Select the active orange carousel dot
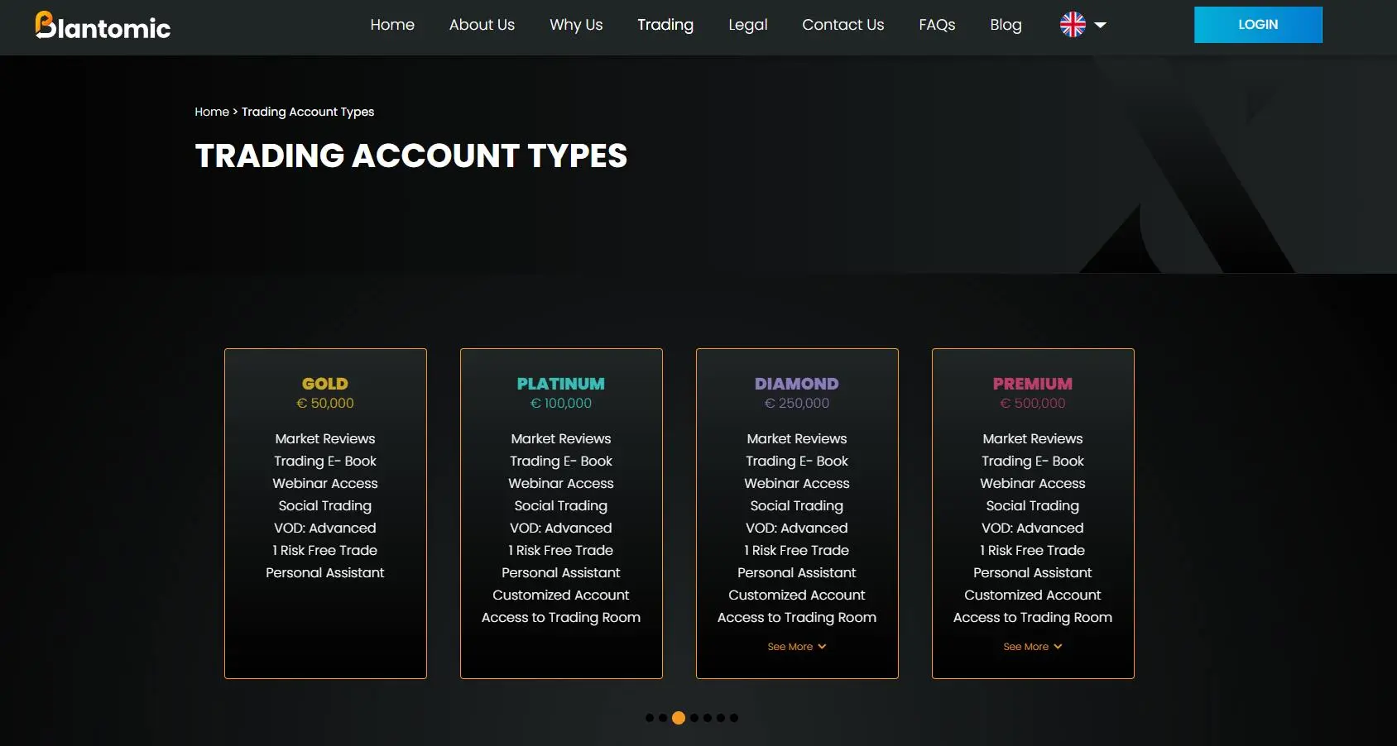Viewport: 1397px width, 746px height. point(679,718)
